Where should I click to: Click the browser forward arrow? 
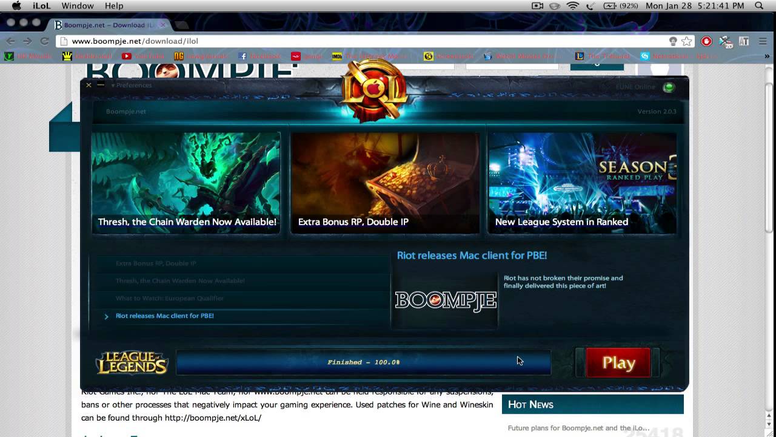point(27,41)
